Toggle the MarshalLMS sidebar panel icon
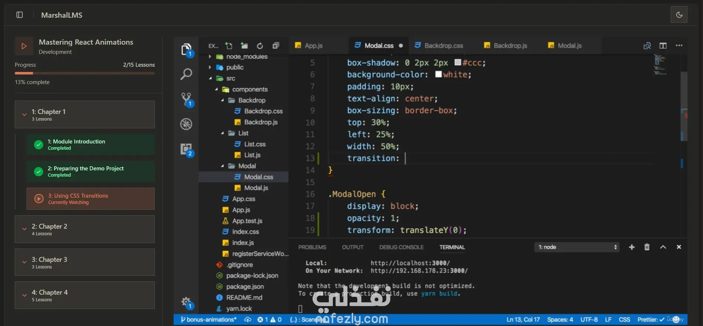Image resolution: width=703 pixels, height=326 pixels. pos(20,15)
